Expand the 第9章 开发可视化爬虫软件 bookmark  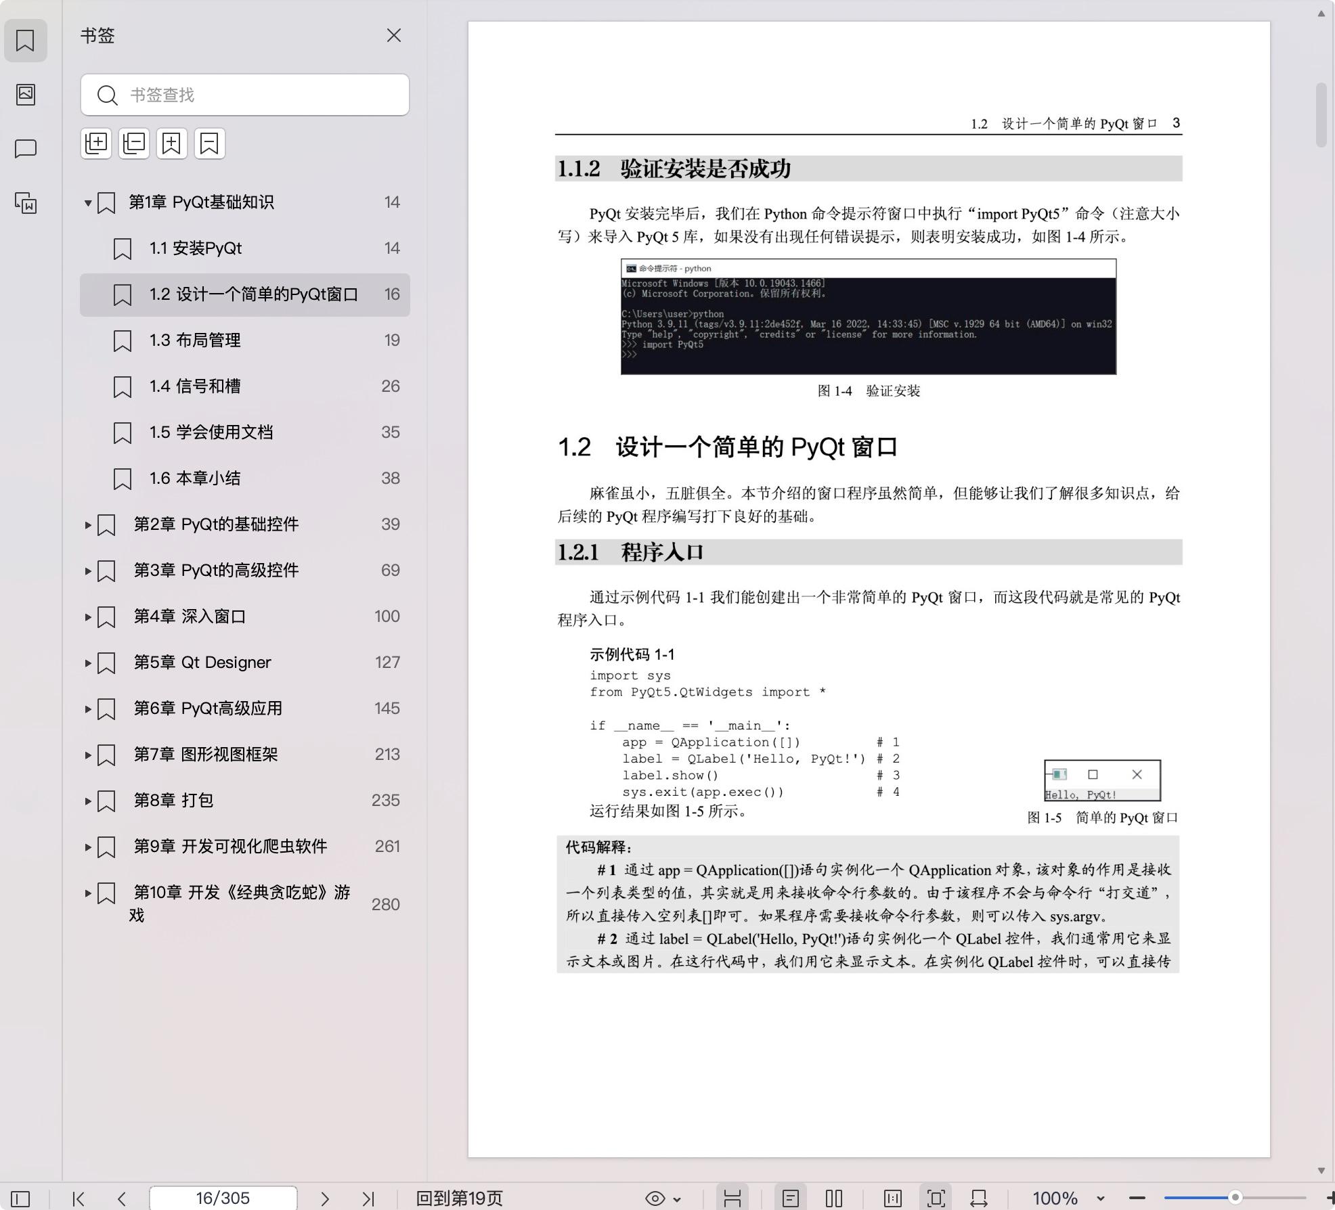pyautogui.click(x=88, y=847)
